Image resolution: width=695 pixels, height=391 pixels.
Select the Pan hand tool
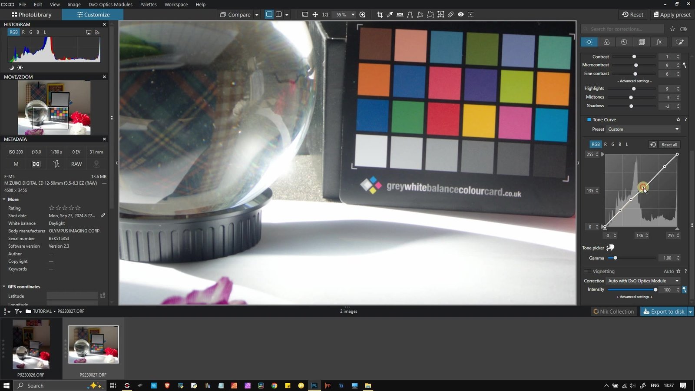click(315, 14)
